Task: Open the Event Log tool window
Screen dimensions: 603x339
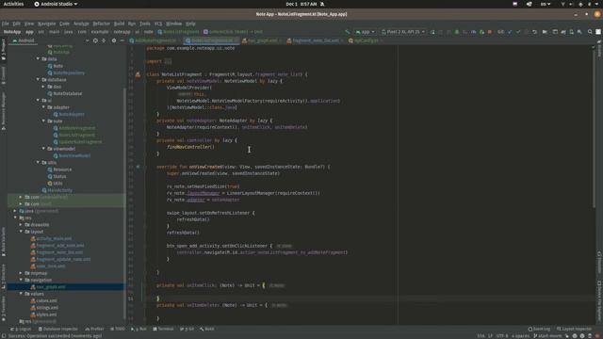Action: pos(539,330)
